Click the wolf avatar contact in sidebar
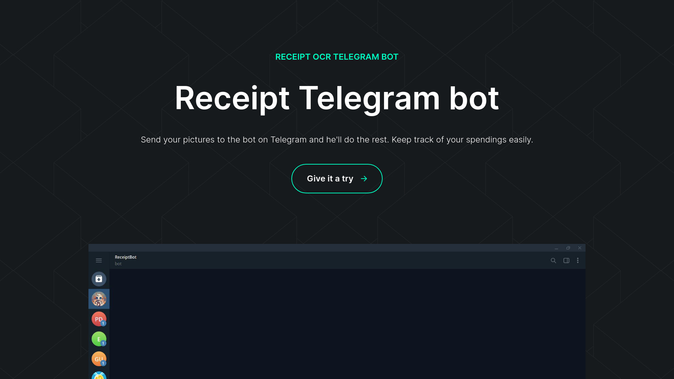The image size is (674, 379). [x=99, y=299]
